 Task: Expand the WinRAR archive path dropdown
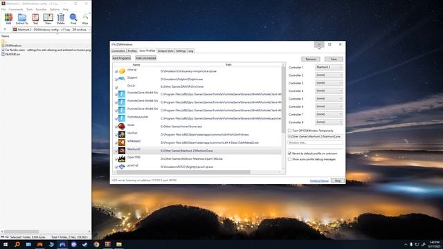click(x=89, y=29)
